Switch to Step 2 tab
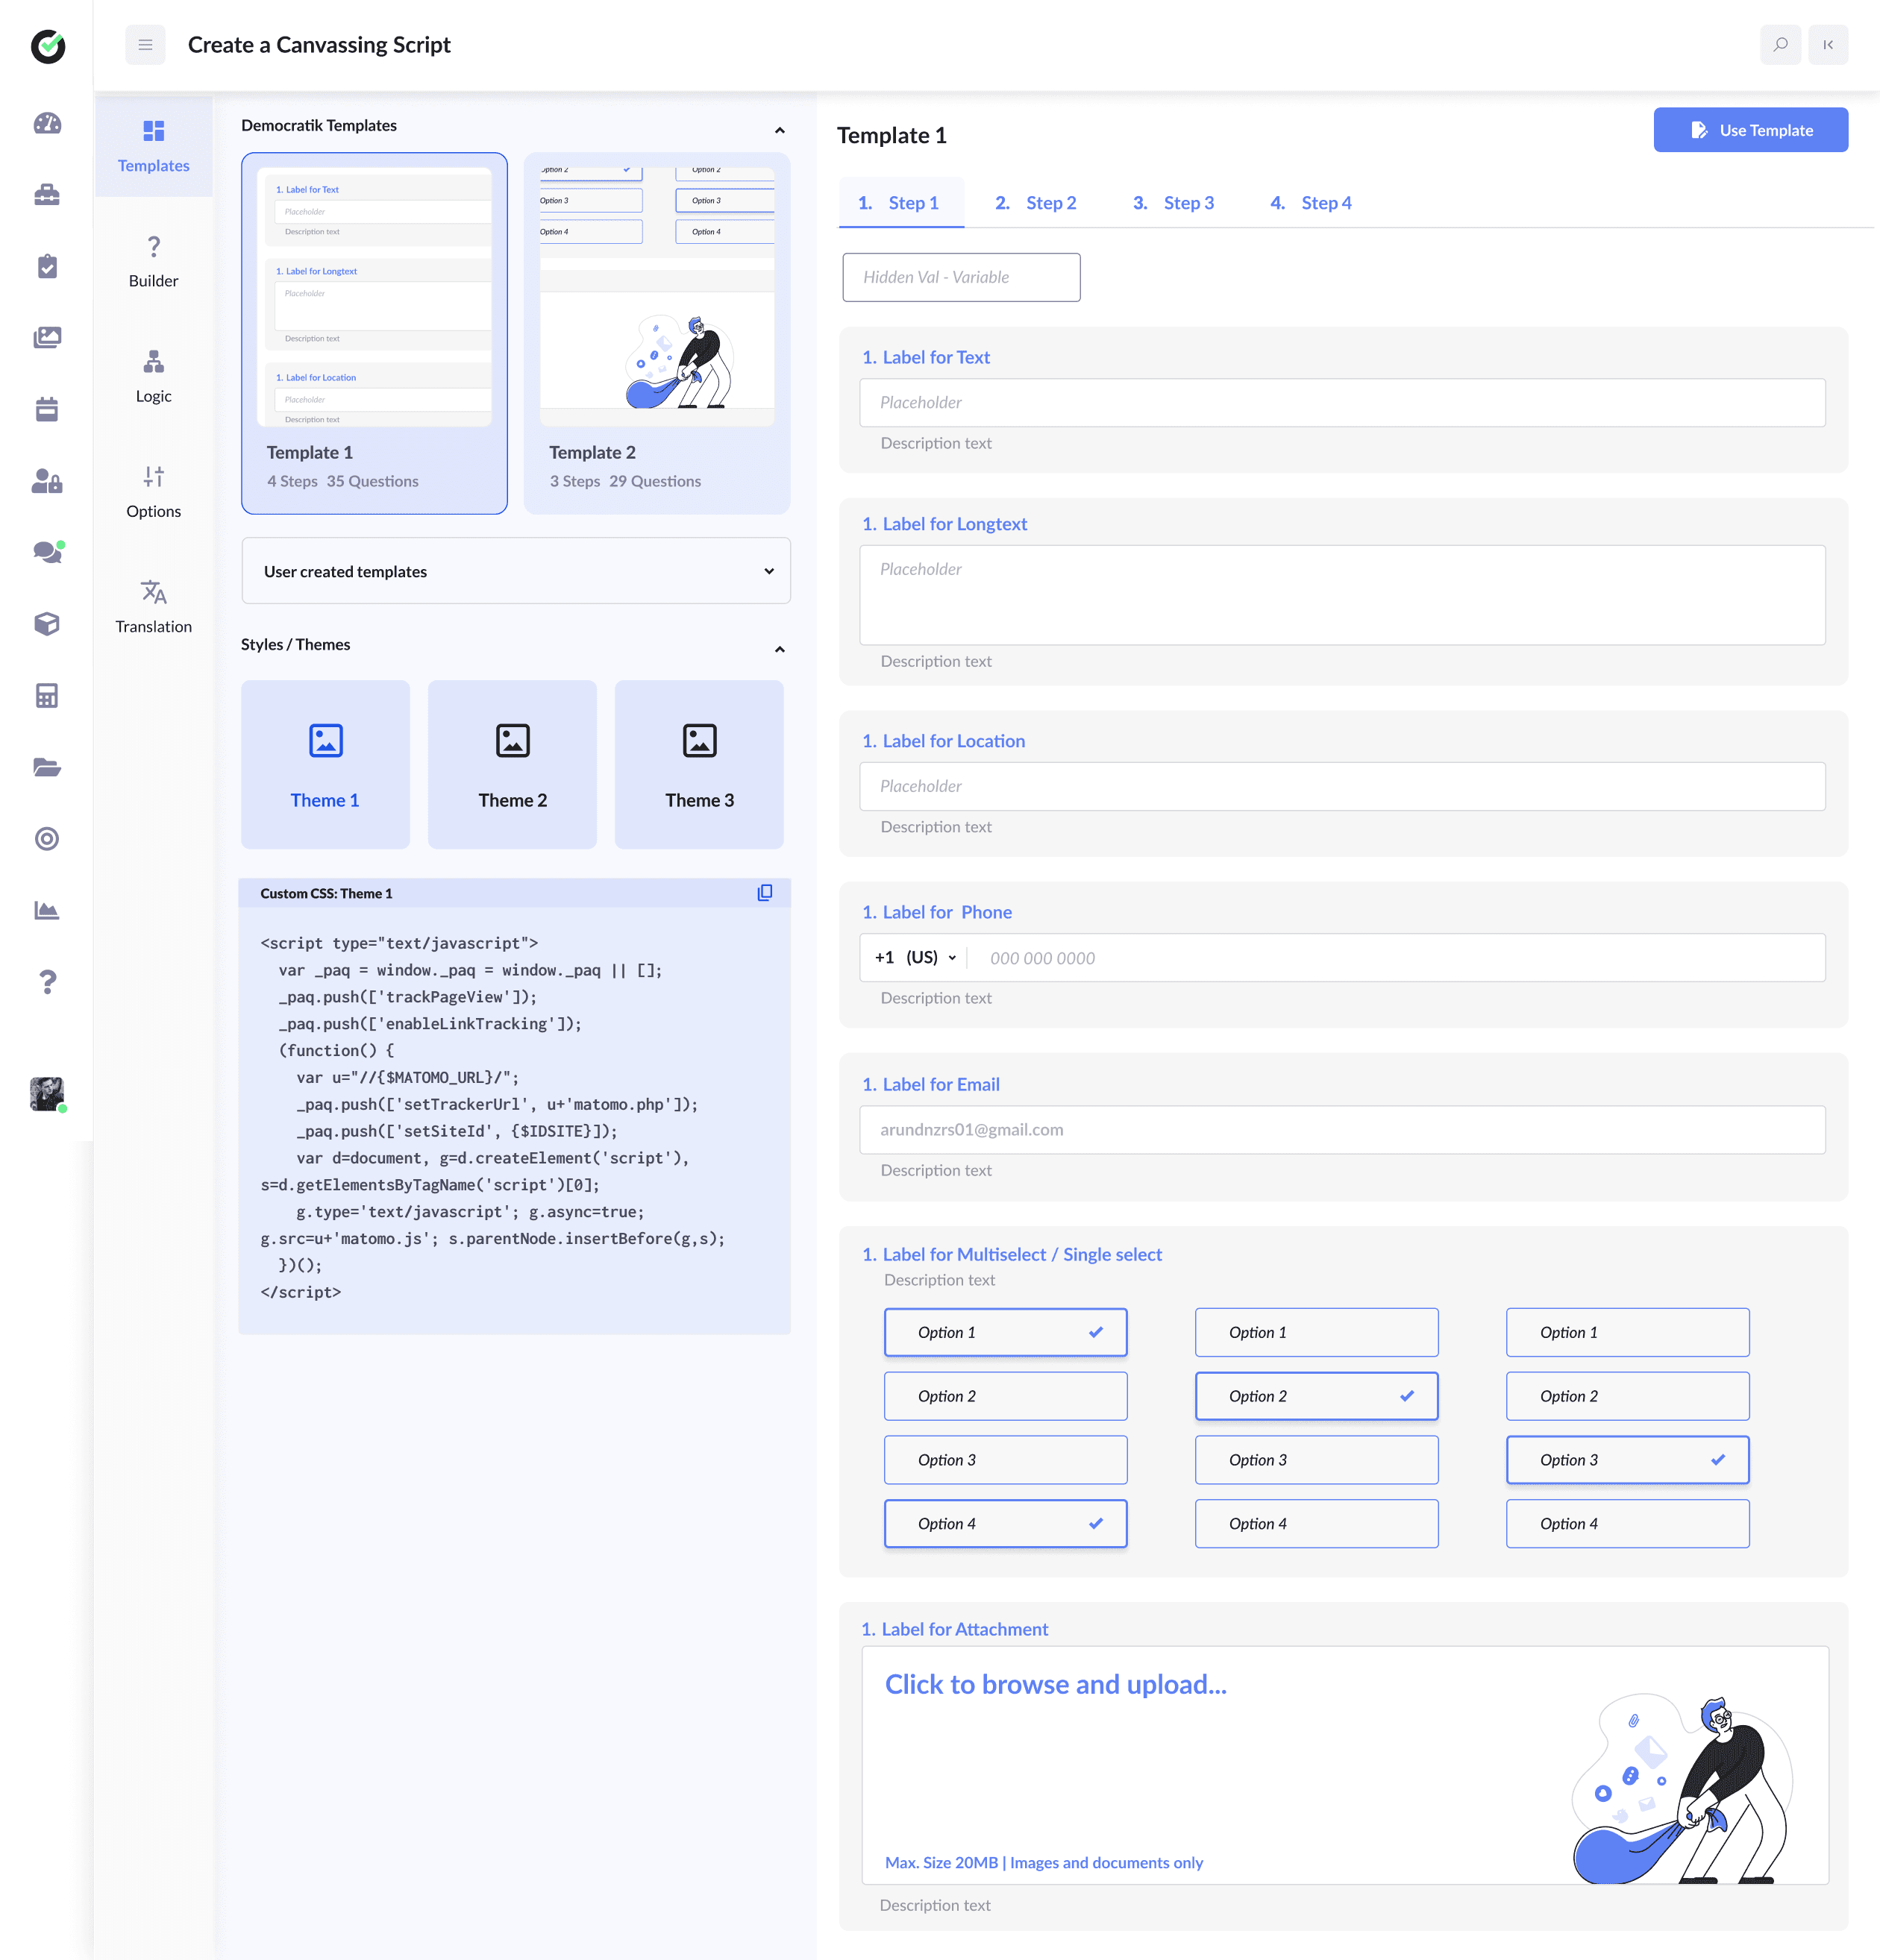Image resolution: width=1880 pixels, height=1960 pixels. pyautogui.click(x=1035, y=203)
